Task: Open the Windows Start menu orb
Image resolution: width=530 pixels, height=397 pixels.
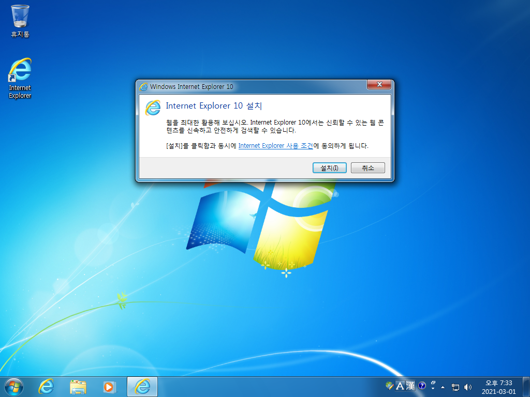Action: coord(14,387)
